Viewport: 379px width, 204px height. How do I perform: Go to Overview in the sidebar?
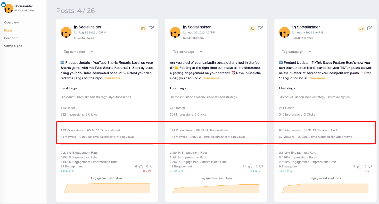(x=11, y=22)
